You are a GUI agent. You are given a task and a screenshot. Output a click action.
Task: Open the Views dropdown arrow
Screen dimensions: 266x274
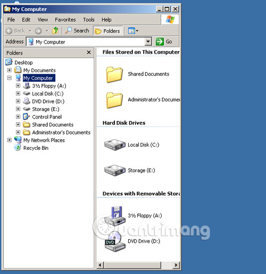[x=137, y=31]
